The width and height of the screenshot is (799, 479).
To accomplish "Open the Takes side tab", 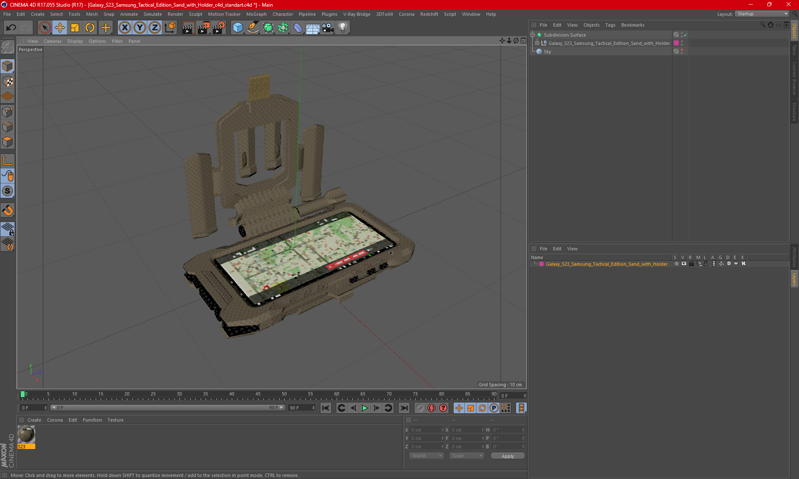I will tap(794, 50).
